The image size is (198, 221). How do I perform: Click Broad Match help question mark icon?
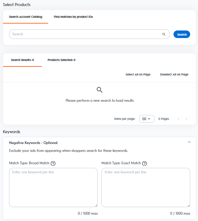[53, 163]
